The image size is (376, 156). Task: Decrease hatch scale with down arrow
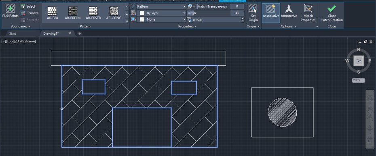point(243,21)
